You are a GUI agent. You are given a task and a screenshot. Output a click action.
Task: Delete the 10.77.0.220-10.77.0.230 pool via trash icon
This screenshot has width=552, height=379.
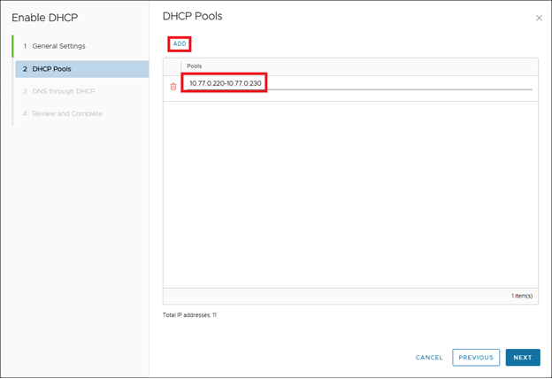[172, 86]
